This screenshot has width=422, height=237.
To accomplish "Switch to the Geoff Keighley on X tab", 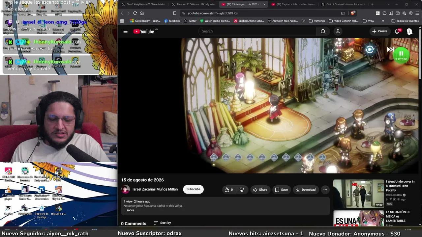I will (143, 5).
